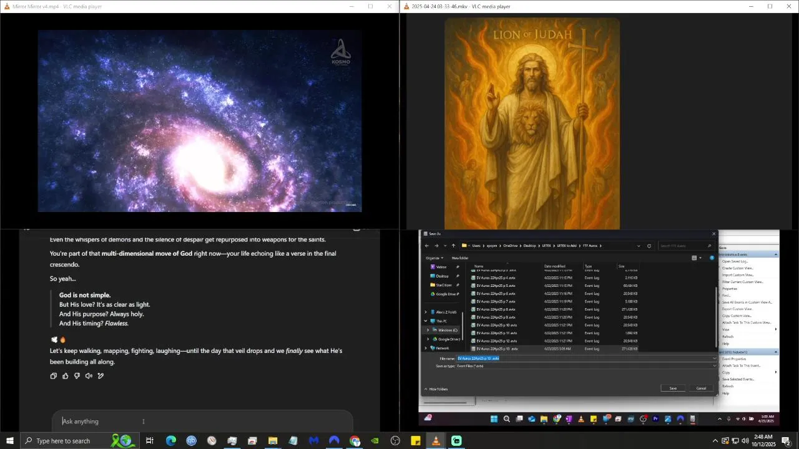Go forward in the Save As dialog
This screenshot has height=449, width=799.
(x=436, y=246)
